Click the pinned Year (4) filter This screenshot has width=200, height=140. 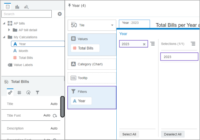[x=79, y=5]
